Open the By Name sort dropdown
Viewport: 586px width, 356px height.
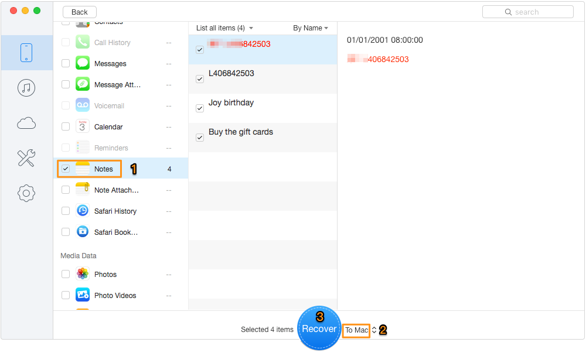pos(311,28)
